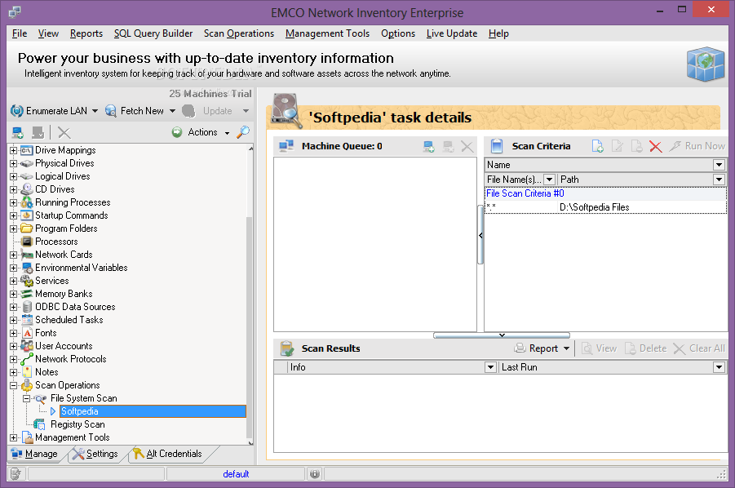
Task: Click the Scan Operations icon
Action: click(27, 385)
